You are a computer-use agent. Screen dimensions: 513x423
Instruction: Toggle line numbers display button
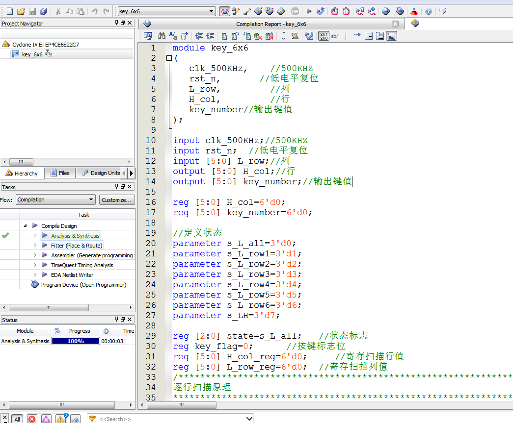tap(324, 36)
